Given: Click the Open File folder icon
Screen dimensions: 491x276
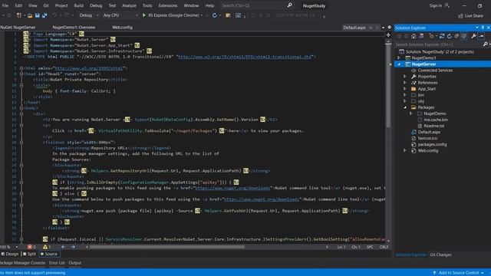Looking at the screenshot, I should [30, 15].
